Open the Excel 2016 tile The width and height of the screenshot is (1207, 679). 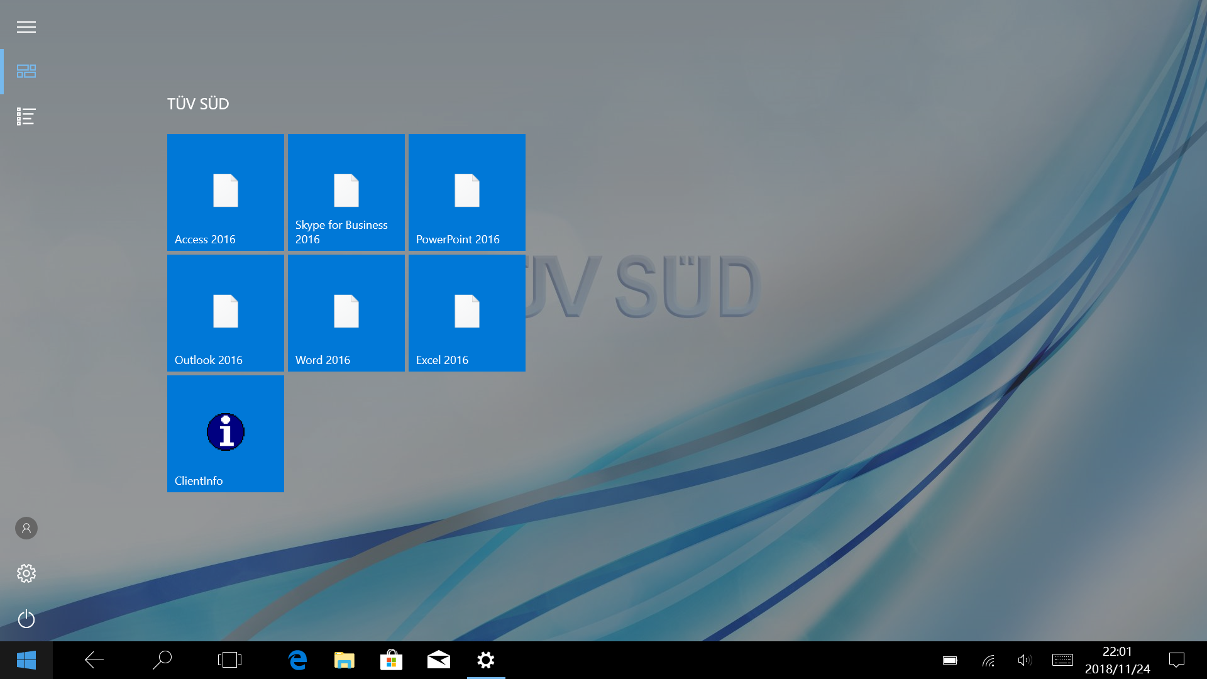467,313
